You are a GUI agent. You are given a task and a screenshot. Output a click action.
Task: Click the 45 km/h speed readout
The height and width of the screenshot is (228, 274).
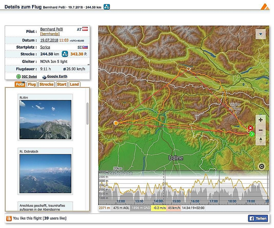pos(174,208)
